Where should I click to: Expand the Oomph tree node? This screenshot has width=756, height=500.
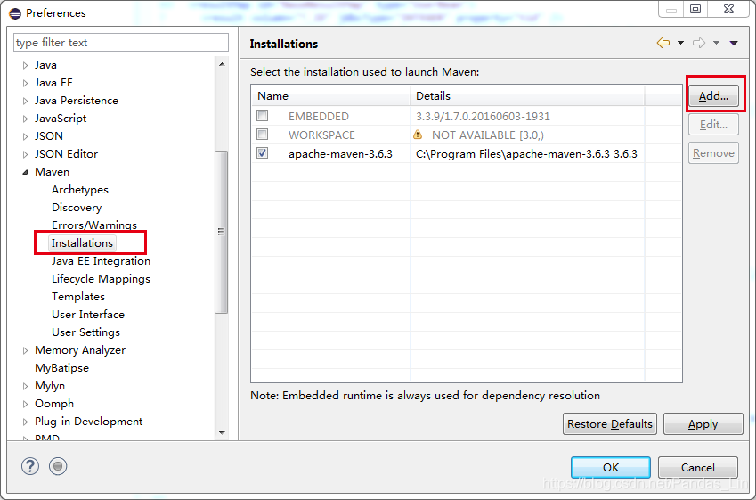pyautogui.click(x=26, y=404)
